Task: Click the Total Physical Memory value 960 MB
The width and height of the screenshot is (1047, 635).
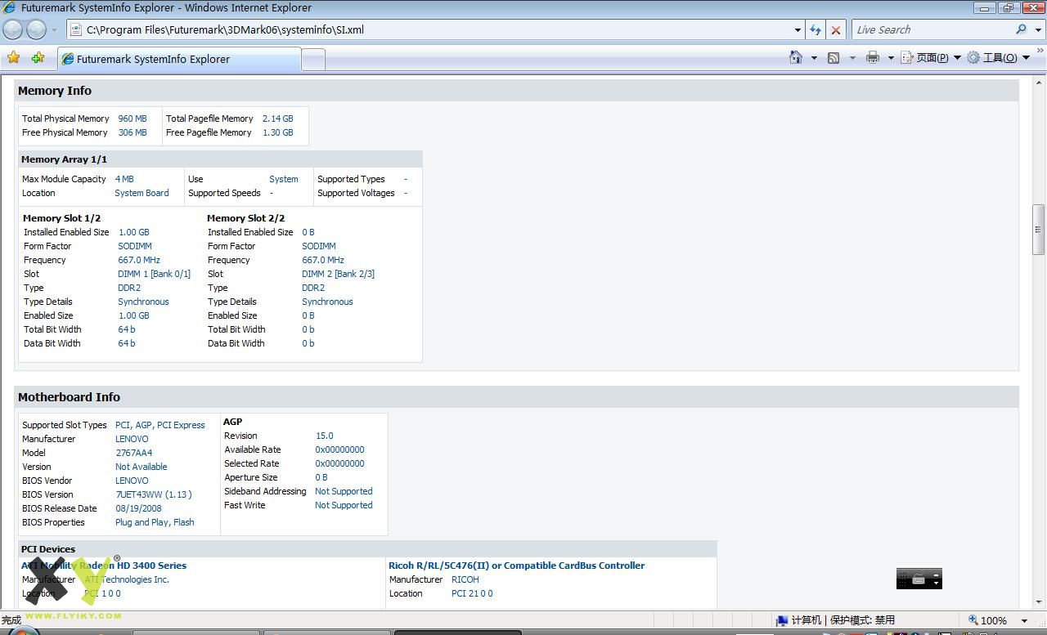Action: point(133,119)
